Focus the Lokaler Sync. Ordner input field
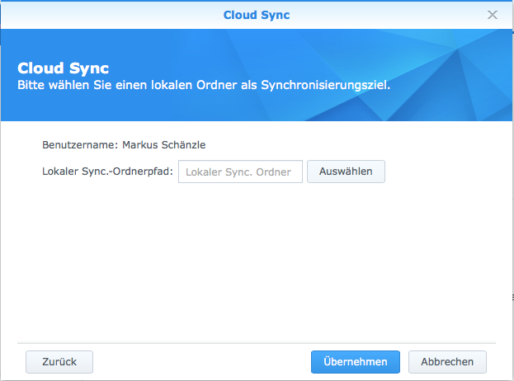 pyautogui.click(x=240, y=172)
